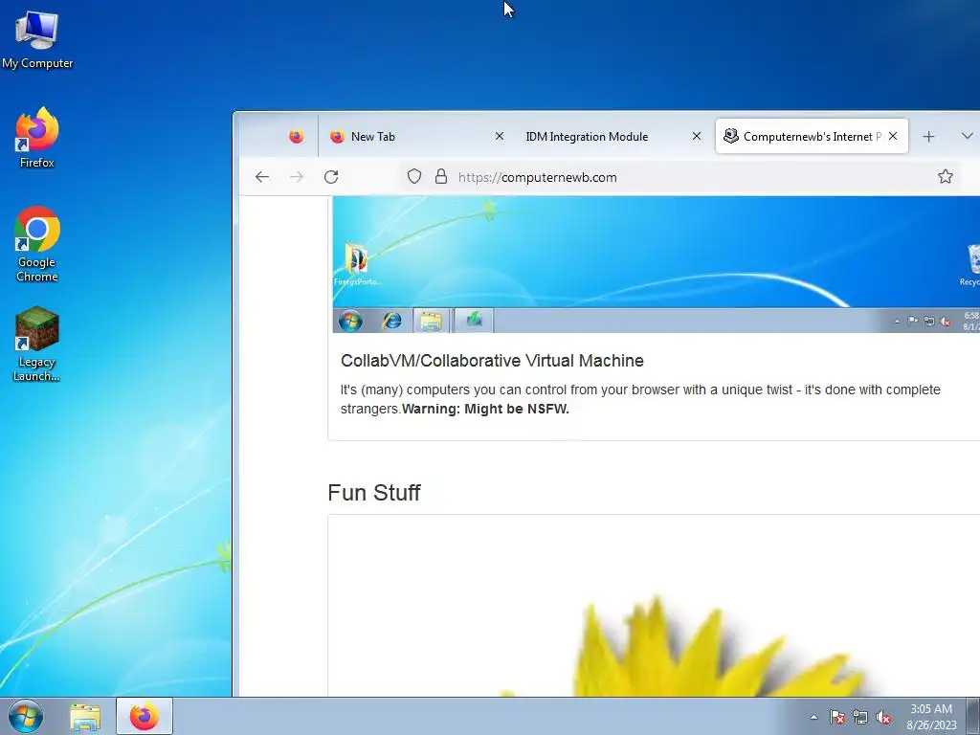Open a new tab with plus button
This screenshot has width=980, height=735.
(x=928, y=136)
